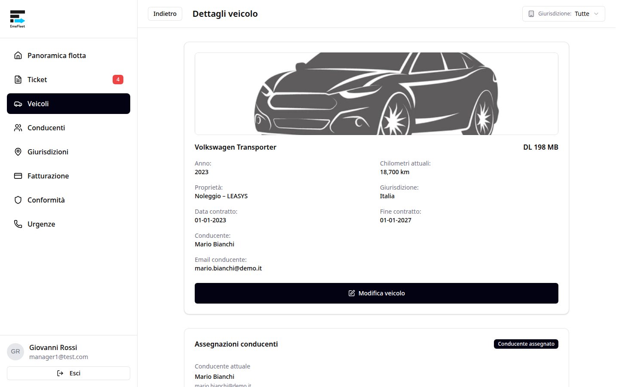Image resolution: width=619 pixels, height=387 pixels.
Task: Select Veicoli in the sidebar
Action: click(68, 104)
